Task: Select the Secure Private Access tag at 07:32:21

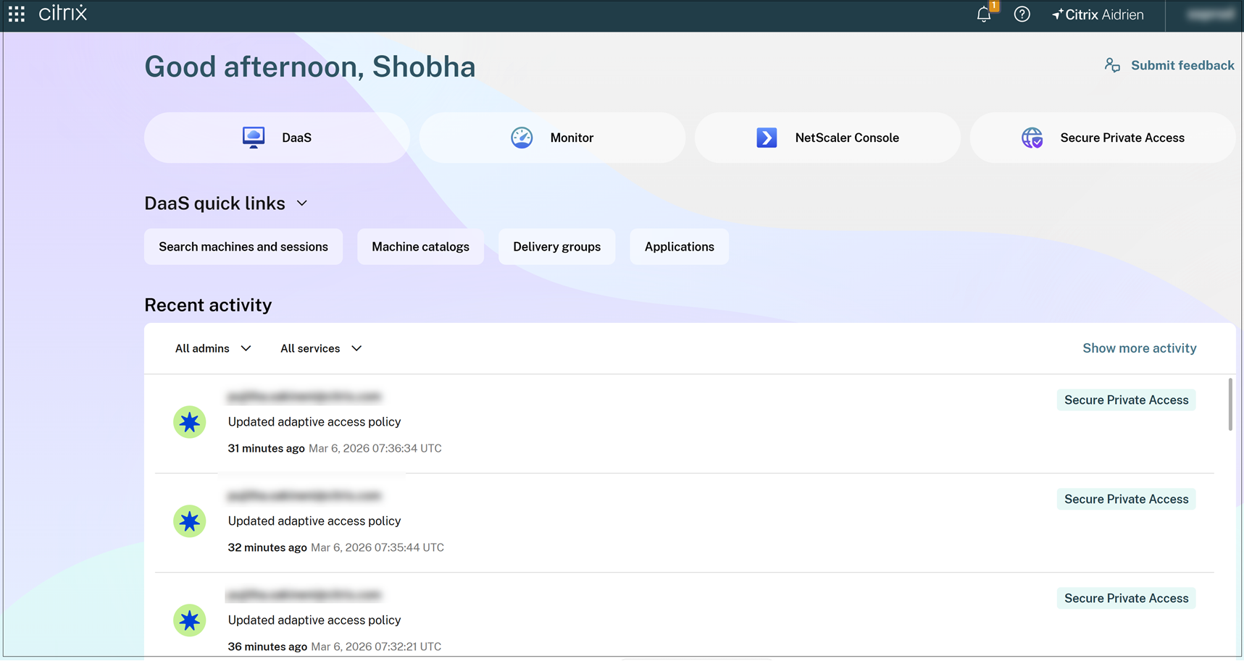Action: coord(1126,599)
